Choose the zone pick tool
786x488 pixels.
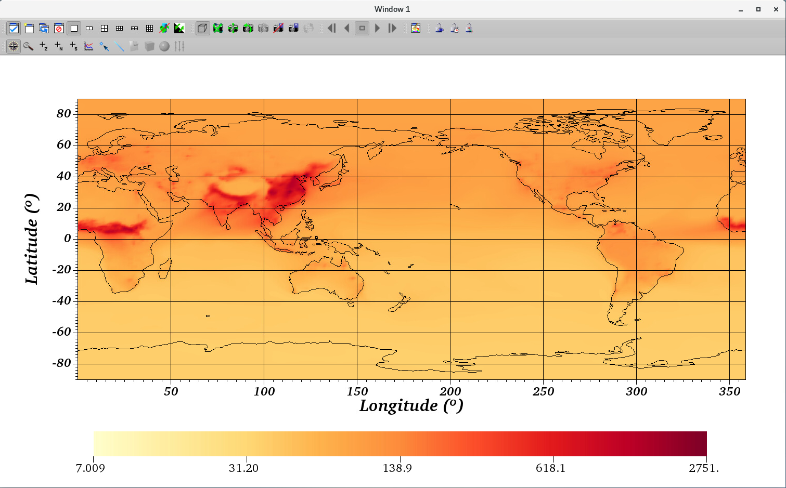44,46
